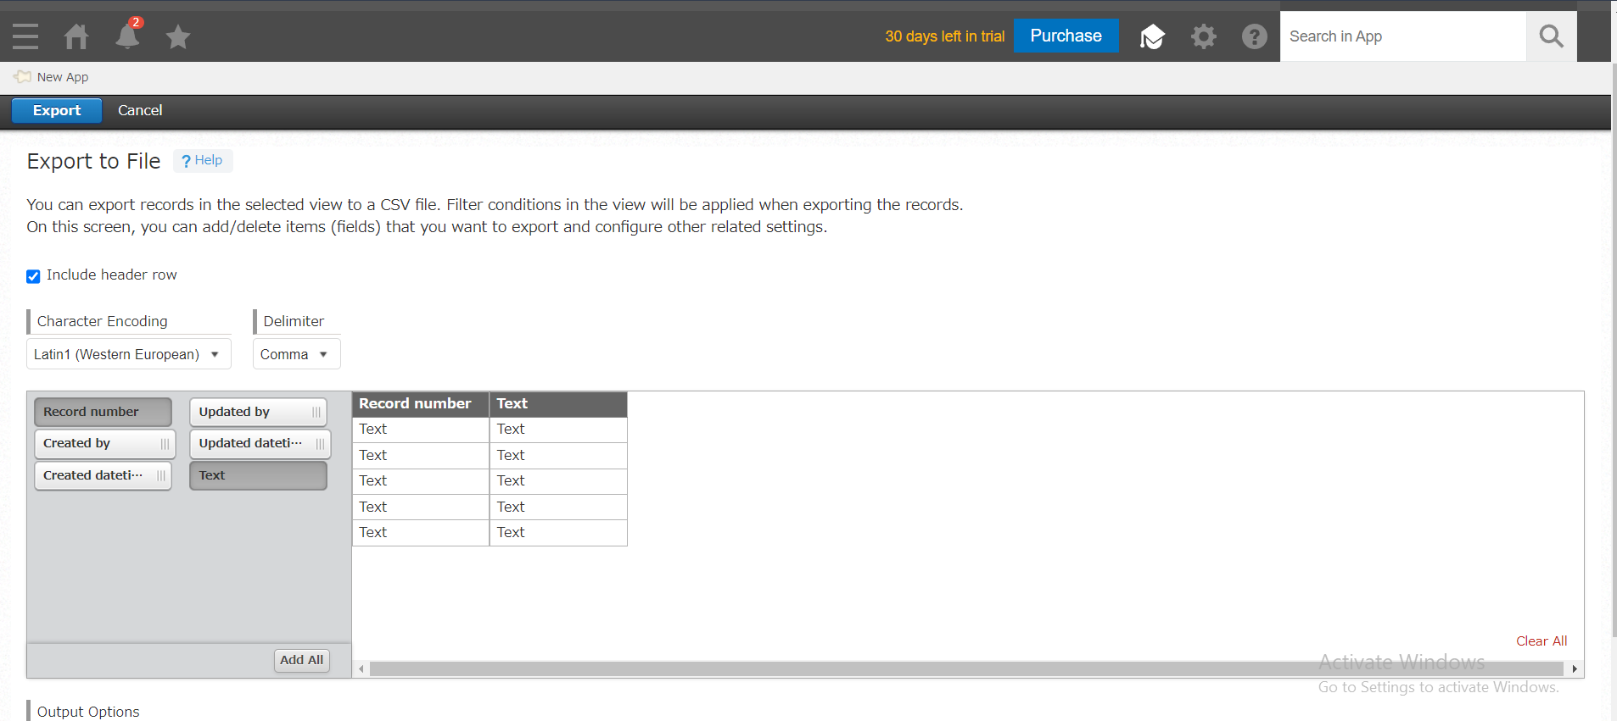
Task: Expand the Character Encoding dropdown
Action: click(x=128, y=354)
